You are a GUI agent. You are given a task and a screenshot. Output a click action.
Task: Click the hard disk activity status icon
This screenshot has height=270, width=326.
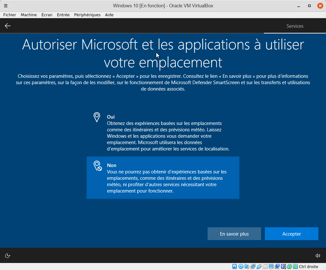click(x=235, y=266)
